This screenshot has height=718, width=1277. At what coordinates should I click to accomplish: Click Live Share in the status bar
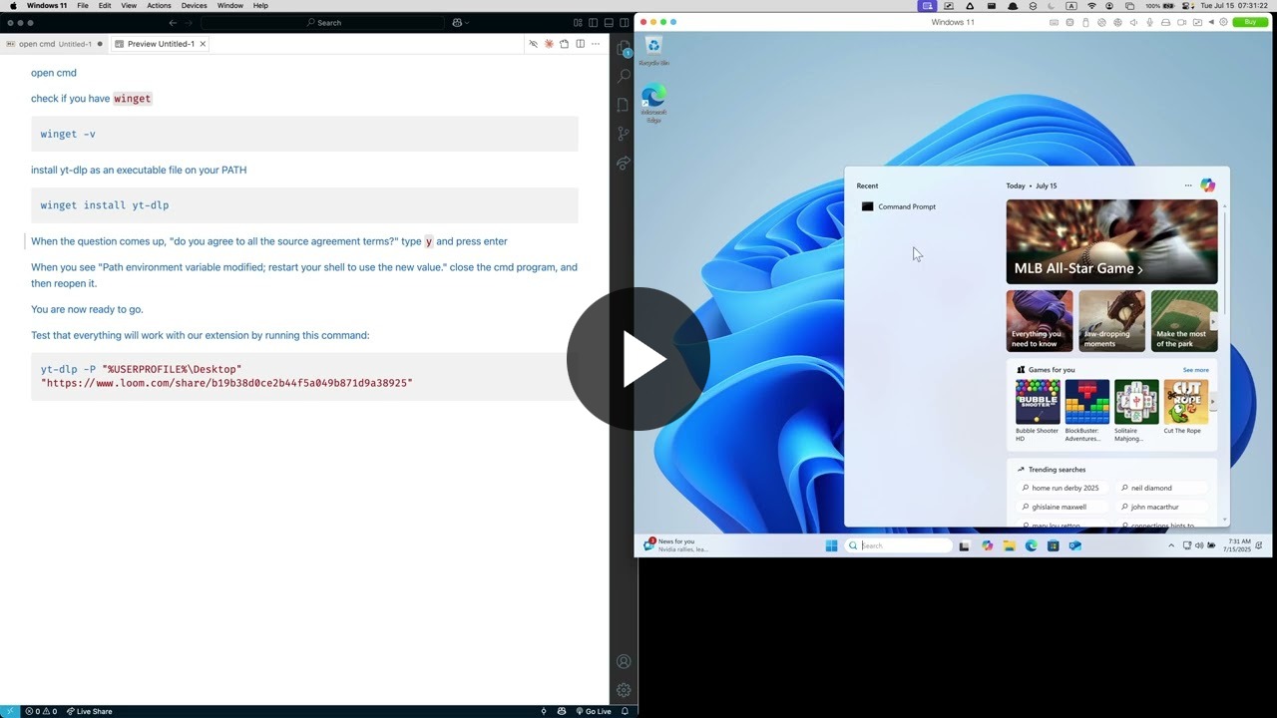[x=89, y=711]
